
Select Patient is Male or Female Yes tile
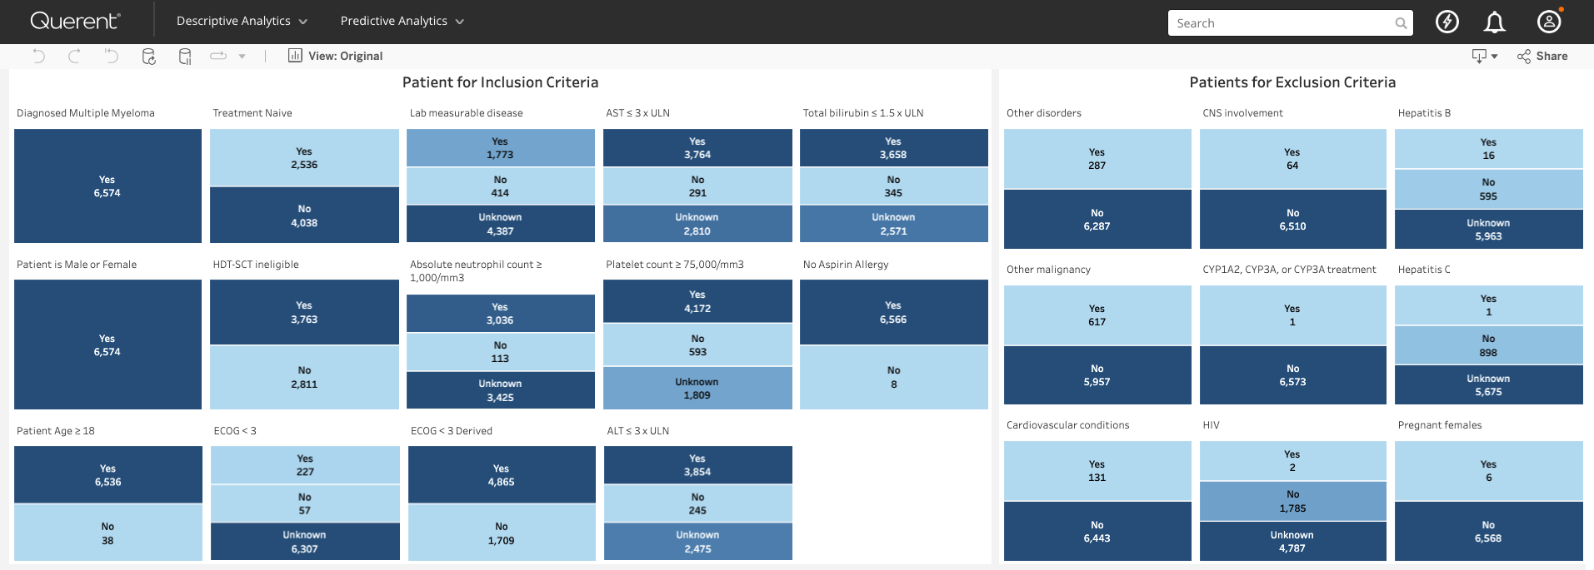pos(107,344)
